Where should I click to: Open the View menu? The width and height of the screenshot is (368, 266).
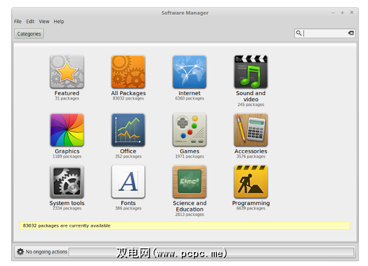tap(44, 21)
